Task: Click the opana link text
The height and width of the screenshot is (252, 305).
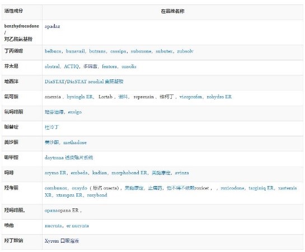Action: tap(51, 211)
